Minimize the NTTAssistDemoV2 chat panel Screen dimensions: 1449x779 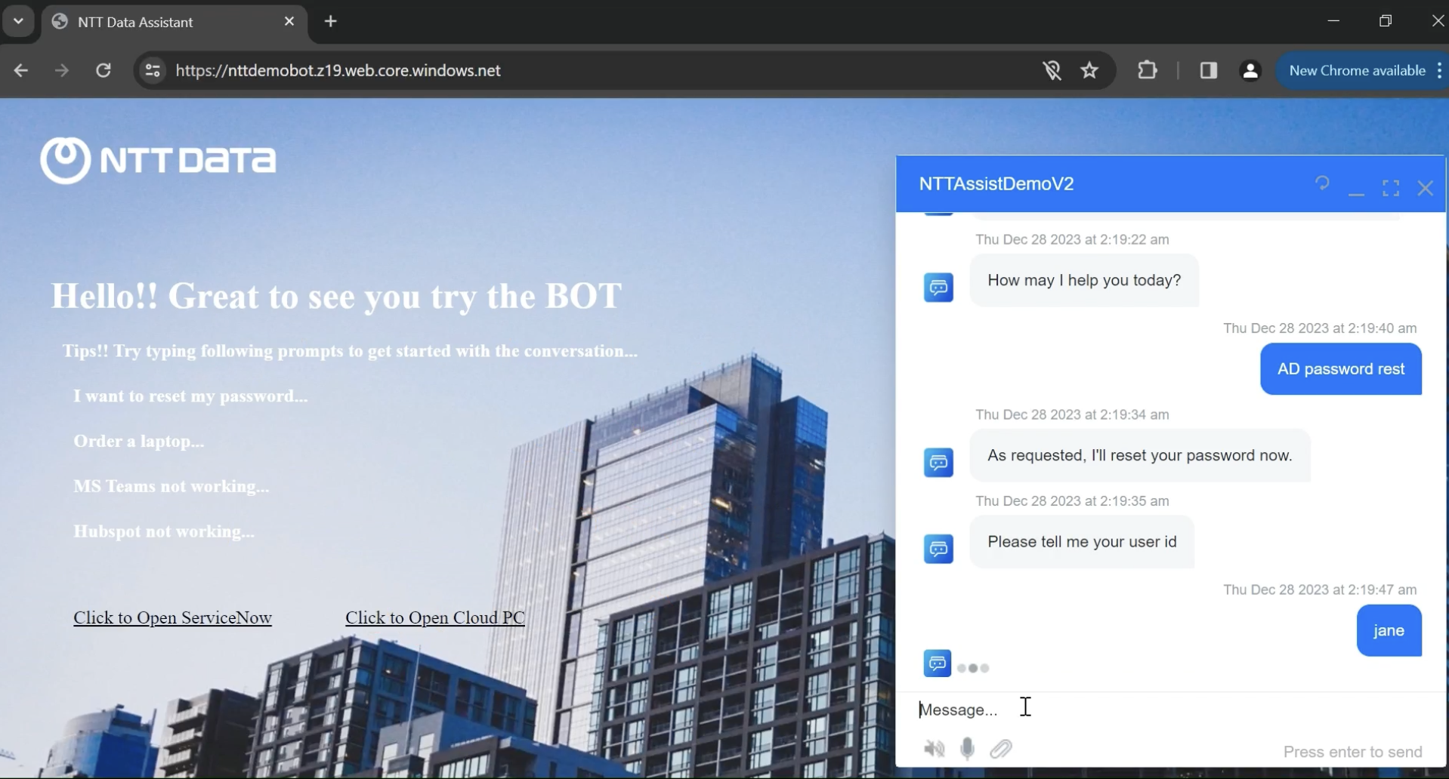1356,189
